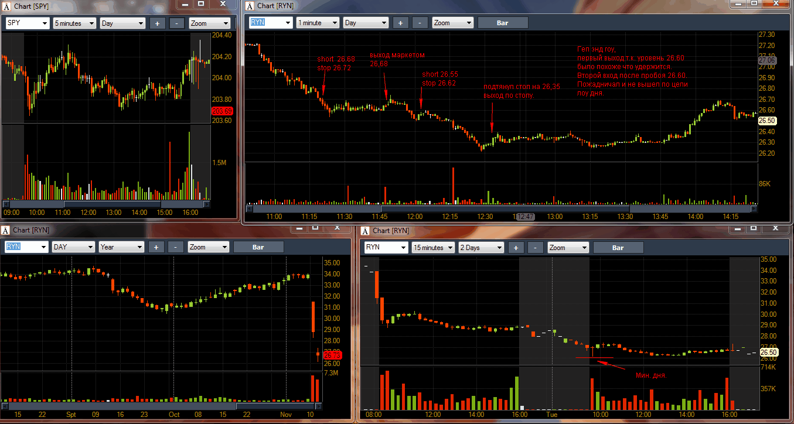Open the SPY symbol dropdown
Screen dimensions: 794x424
coord(28,23)
